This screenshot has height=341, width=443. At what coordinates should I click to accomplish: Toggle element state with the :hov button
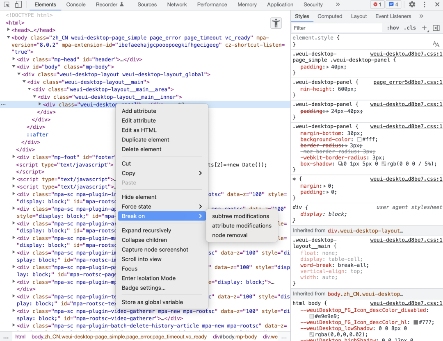click(x=393, y=27)
